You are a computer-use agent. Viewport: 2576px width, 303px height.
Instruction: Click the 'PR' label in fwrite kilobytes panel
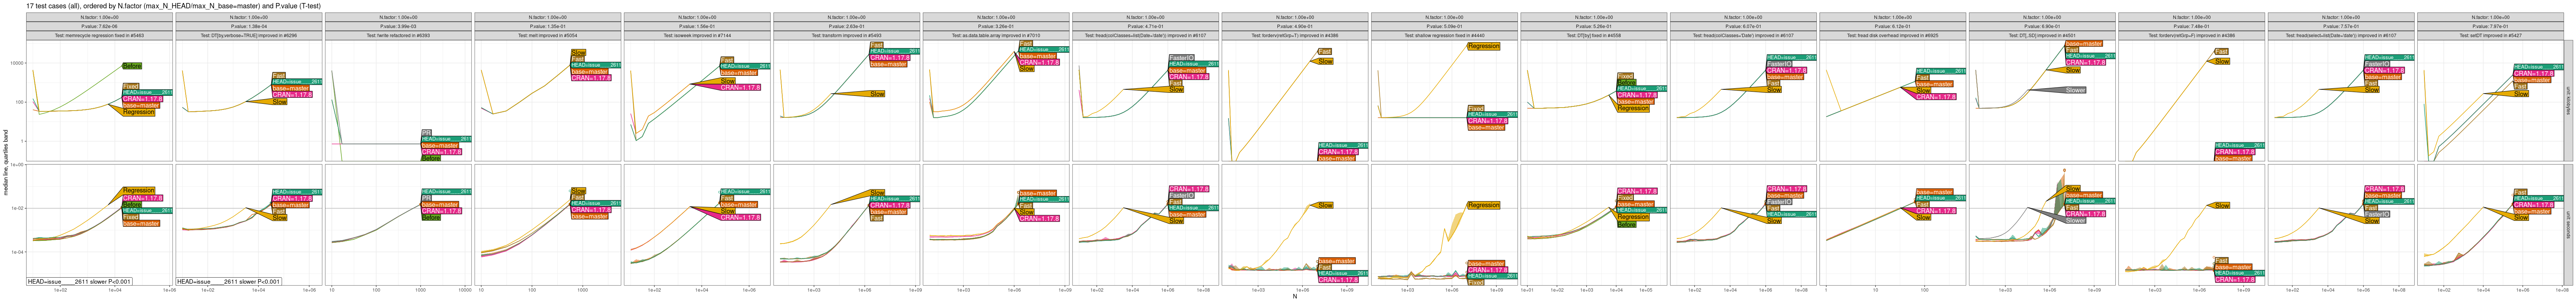(426, 133)
